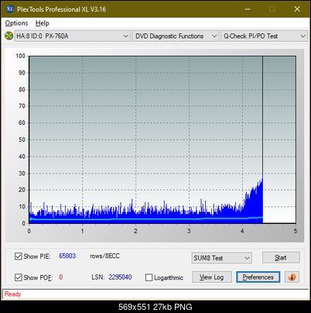311x313 pixels.
Task: Close the PlexTools Professional XL window
Action: pos(297,9)
